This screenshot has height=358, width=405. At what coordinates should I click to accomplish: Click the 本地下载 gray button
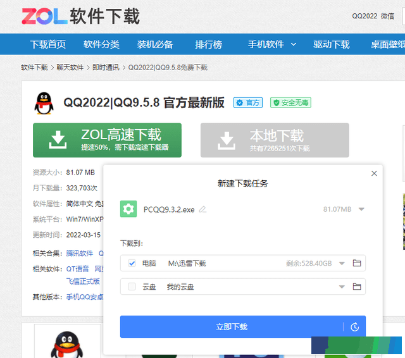click(x=275, y=140)
